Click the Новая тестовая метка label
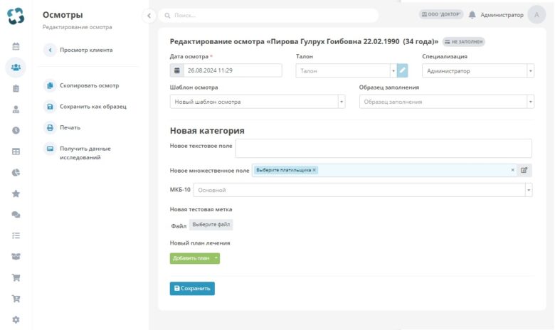The height and width of the screenshot is (330, 555). tap(201, 209)
